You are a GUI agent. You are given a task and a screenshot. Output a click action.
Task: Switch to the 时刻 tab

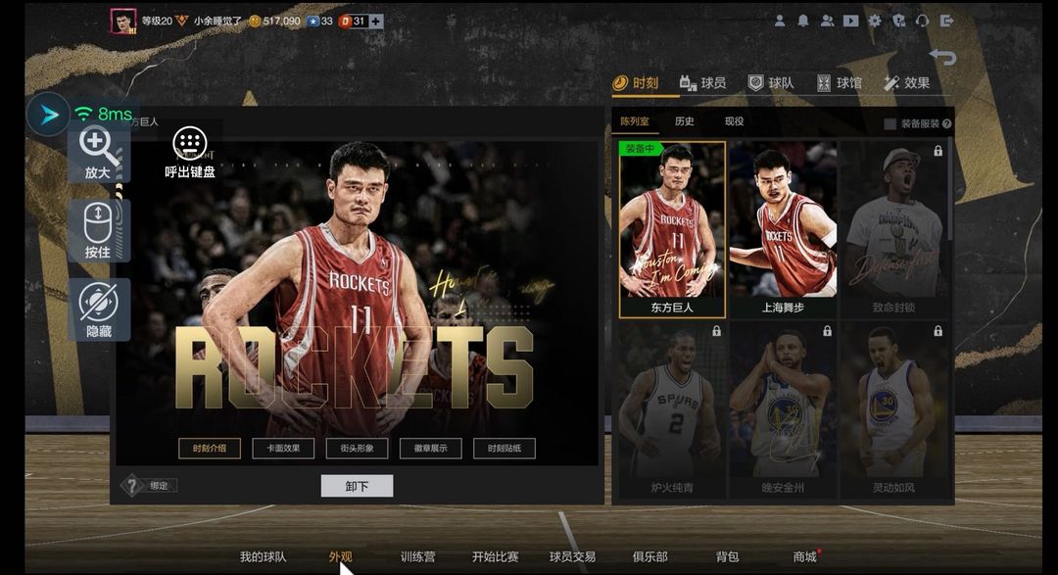click(635, 83)
